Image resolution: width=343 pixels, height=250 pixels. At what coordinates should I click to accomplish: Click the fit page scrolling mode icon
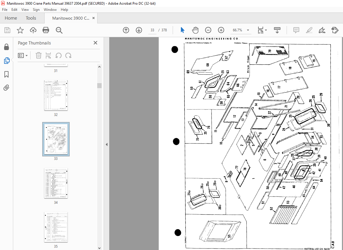(260, 30)
